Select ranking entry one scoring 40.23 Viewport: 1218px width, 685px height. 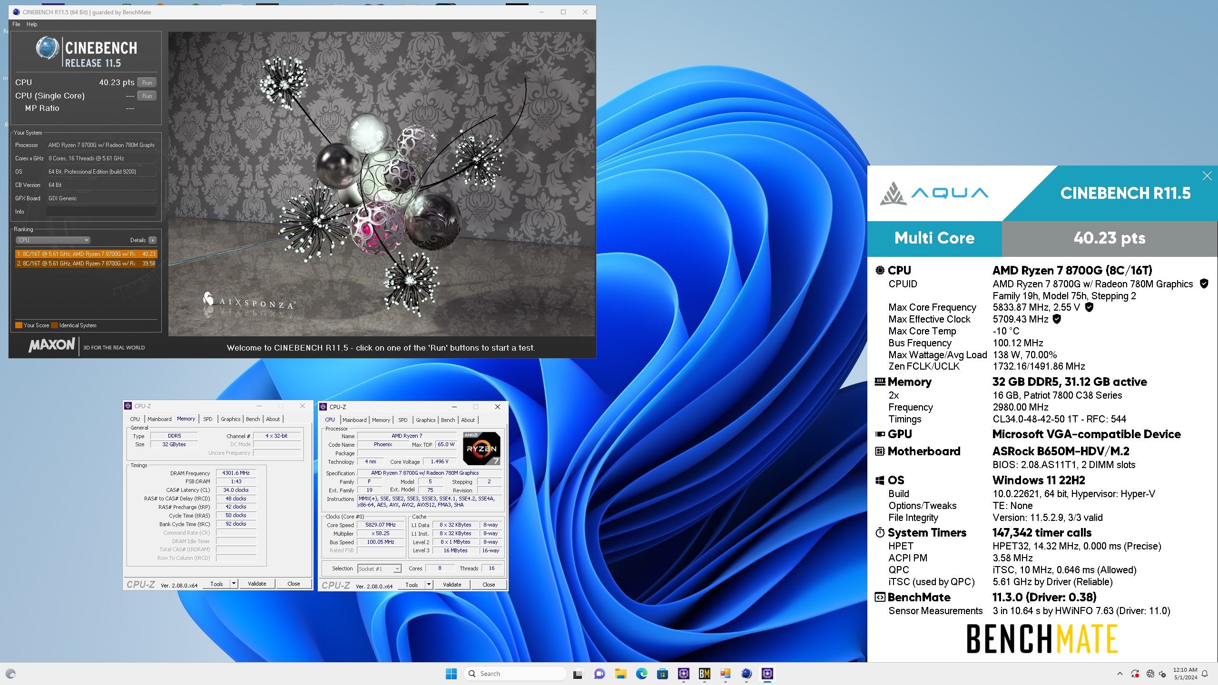coord(86,254)
